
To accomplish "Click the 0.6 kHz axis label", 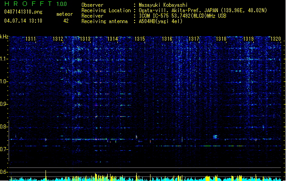I will pos(4,172).
